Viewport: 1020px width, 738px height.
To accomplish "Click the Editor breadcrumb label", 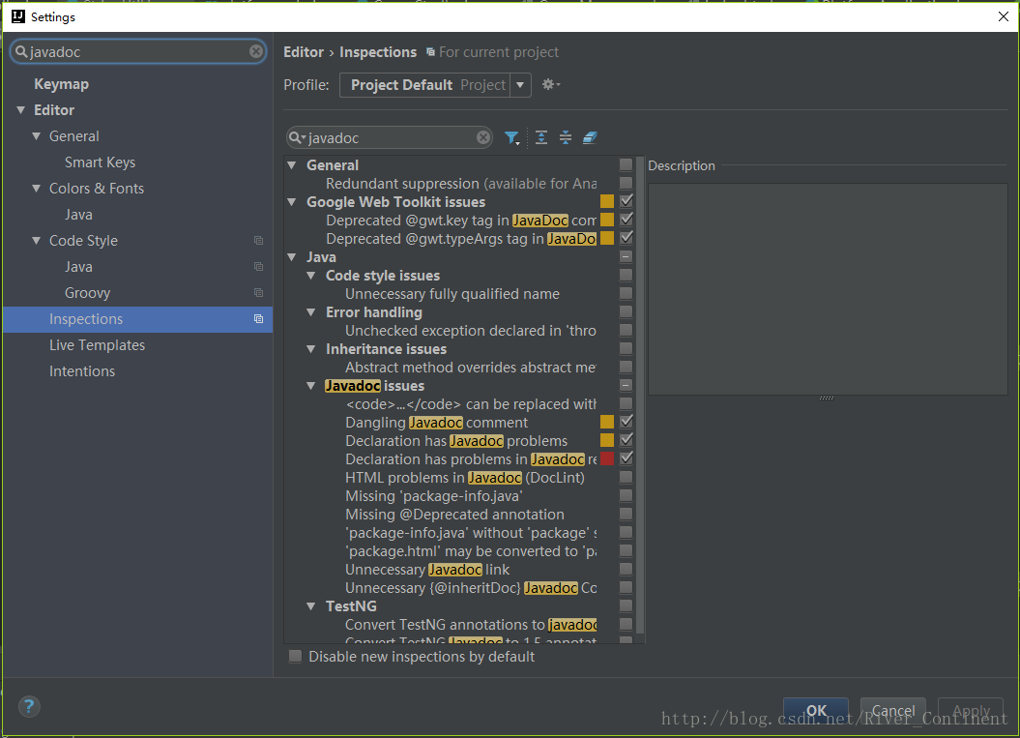I will (x=304, y=52).
